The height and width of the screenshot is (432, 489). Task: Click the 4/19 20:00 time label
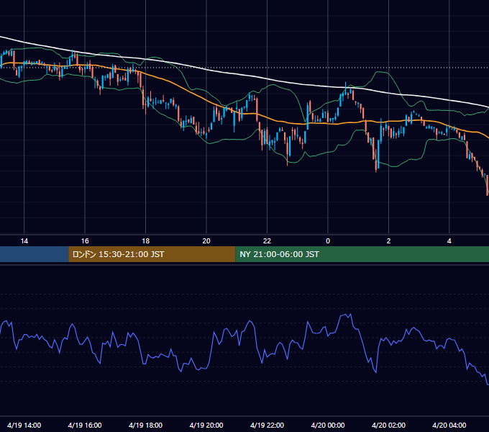[206, 425]
